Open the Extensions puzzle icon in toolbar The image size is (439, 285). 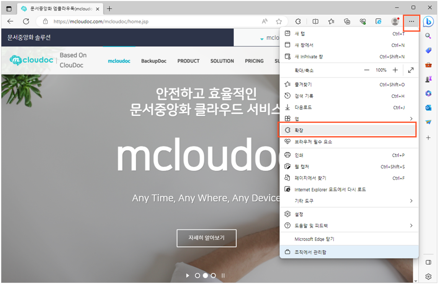298,21
